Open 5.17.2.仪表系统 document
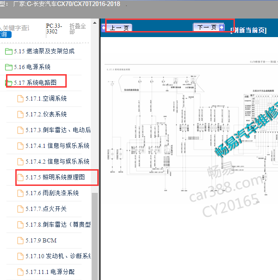 46,114
